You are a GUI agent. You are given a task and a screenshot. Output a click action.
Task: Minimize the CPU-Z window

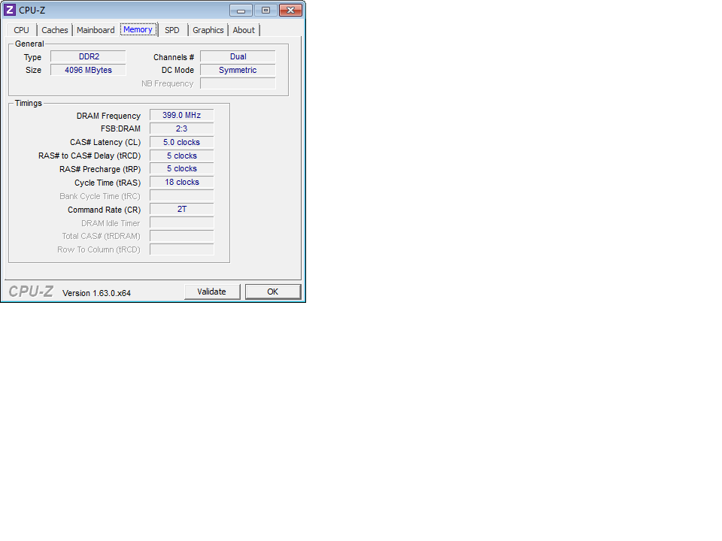[x=241, y=10]
